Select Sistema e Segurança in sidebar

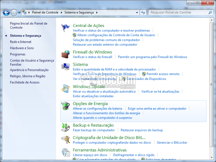(x=26, y=36)
